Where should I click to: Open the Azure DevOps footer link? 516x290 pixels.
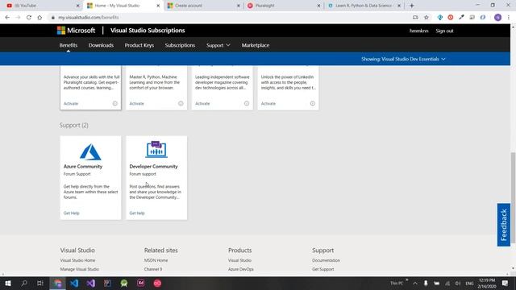click(241, 269)
